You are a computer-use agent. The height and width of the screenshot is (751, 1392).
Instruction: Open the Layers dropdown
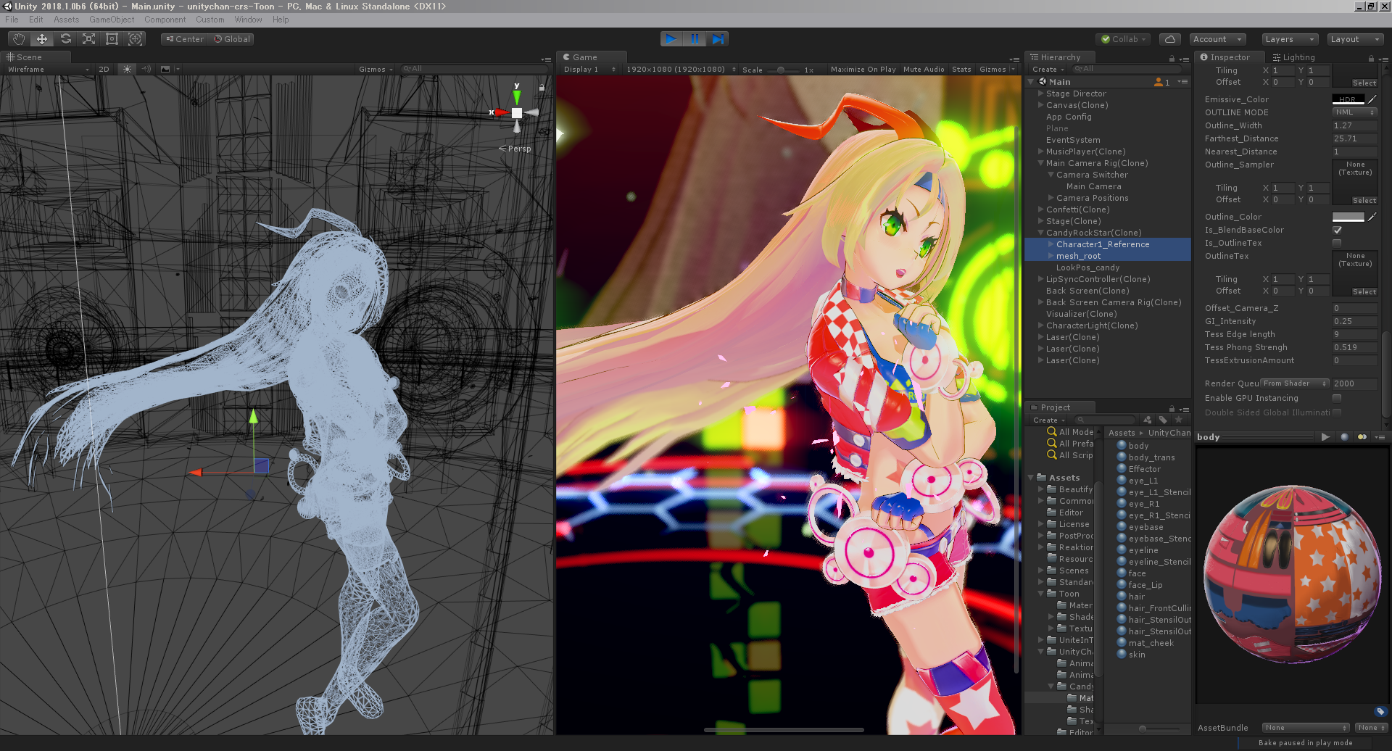click(x=1290, y=39)
